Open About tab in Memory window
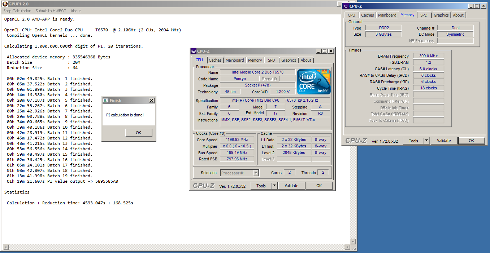Image resolution: width=490 pixels, height=253 pixels. click(458, 15)
